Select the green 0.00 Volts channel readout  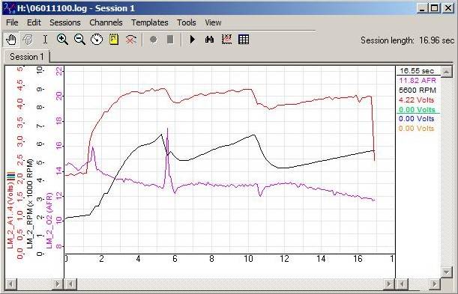pos(417,109)
